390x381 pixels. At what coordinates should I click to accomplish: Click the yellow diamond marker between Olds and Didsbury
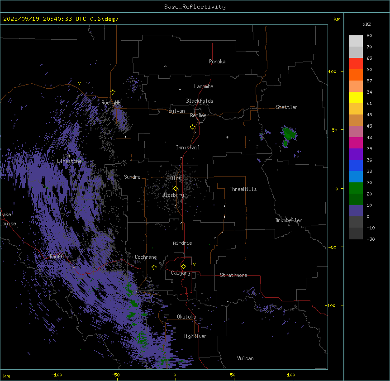(x=176, y=189)
